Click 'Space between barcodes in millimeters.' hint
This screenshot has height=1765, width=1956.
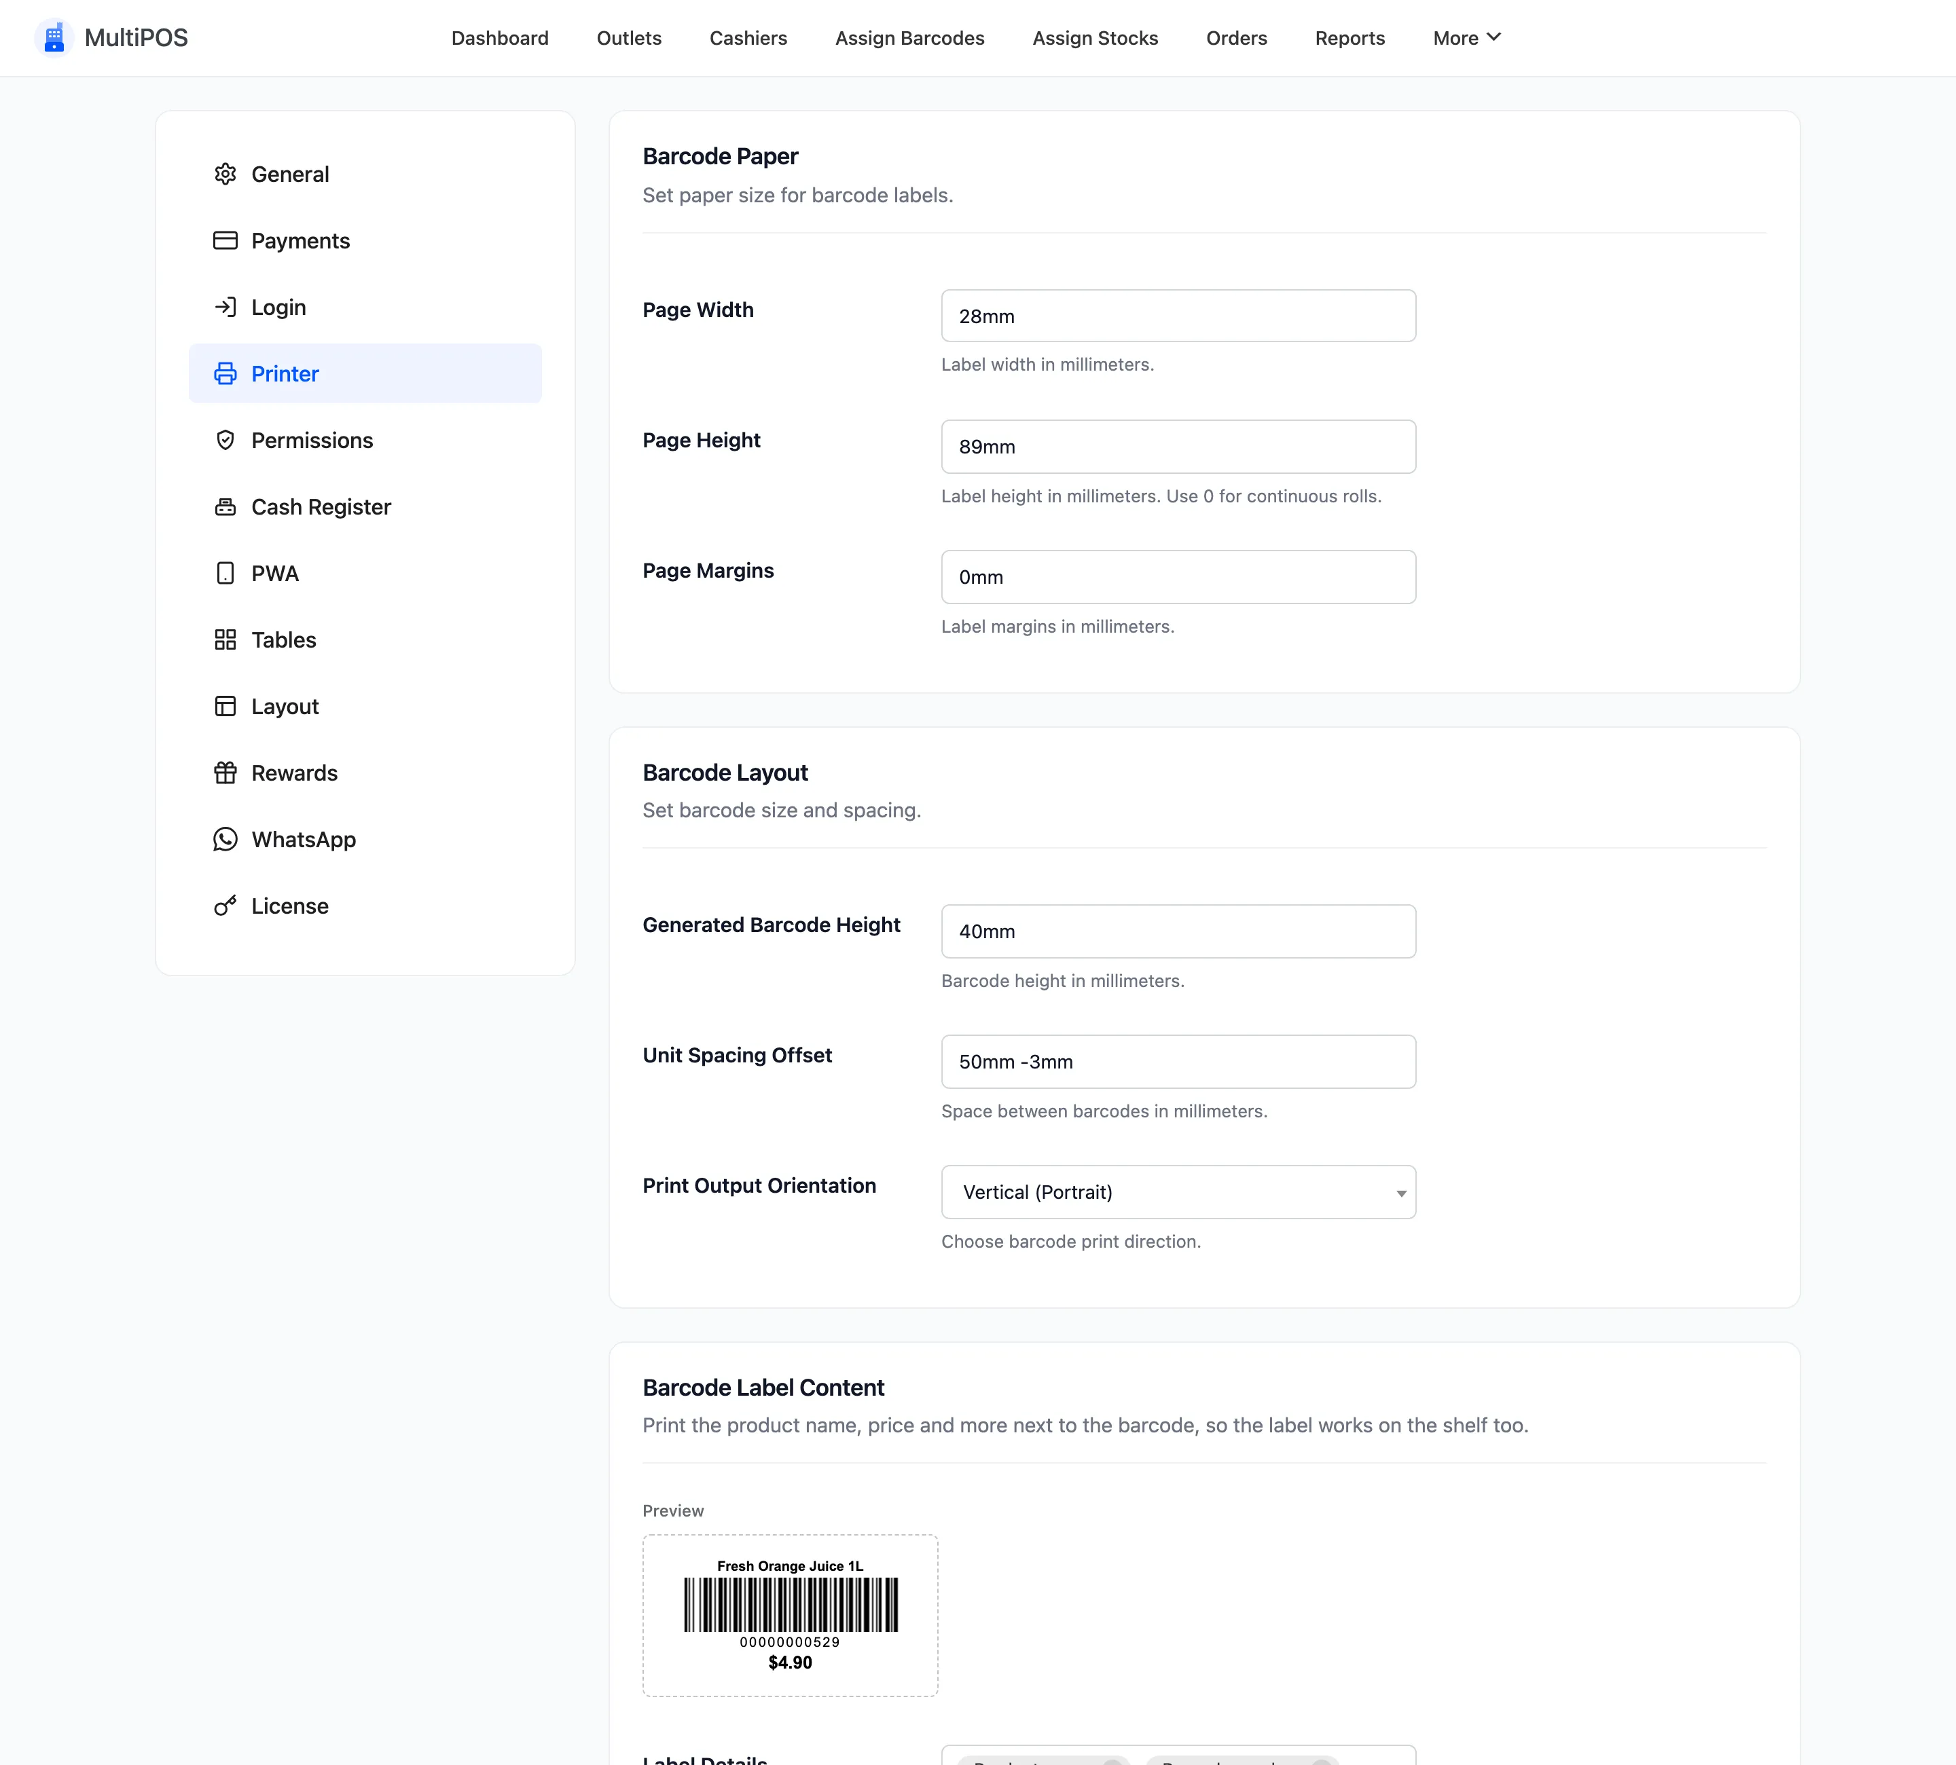click(1104, 1111)
